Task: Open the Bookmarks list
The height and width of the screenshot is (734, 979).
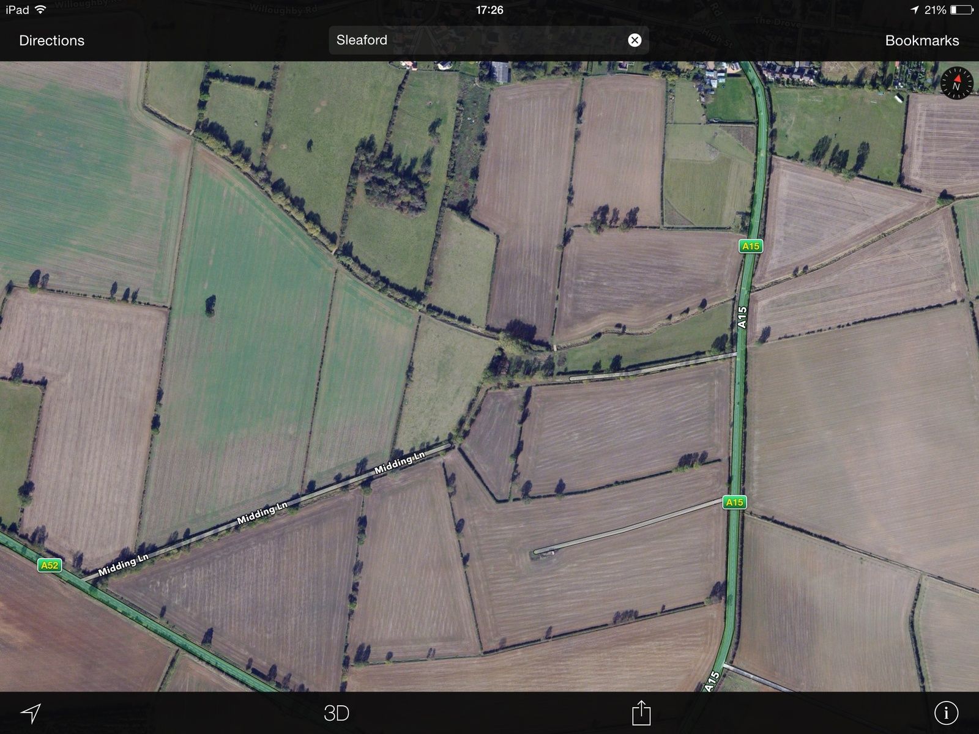Action: pos(921,40)
